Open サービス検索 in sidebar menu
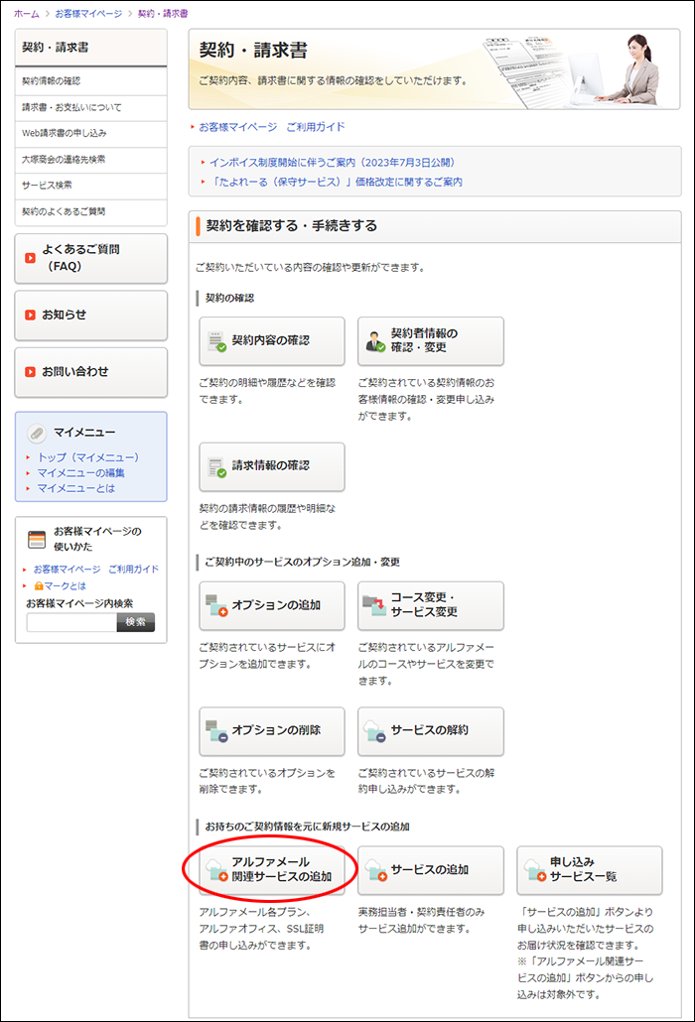Viewport: 695px width, 1022px height. 90,186
